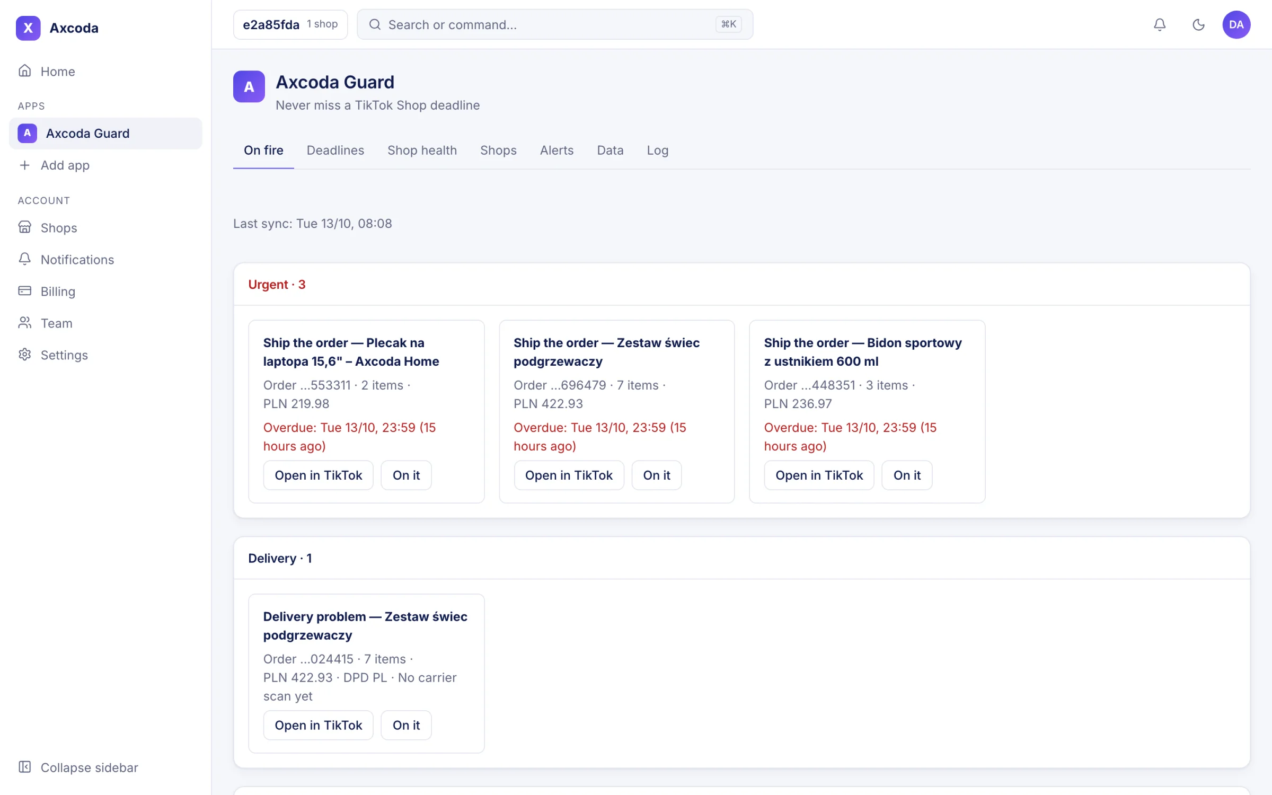The image size is (1272, 795).
Task: Click the Urgent · 3 section header
Action: 277,284
